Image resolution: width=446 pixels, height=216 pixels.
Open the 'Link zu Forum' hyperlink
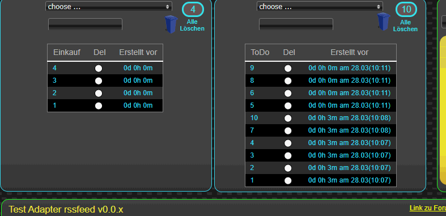tap(427, 208)
